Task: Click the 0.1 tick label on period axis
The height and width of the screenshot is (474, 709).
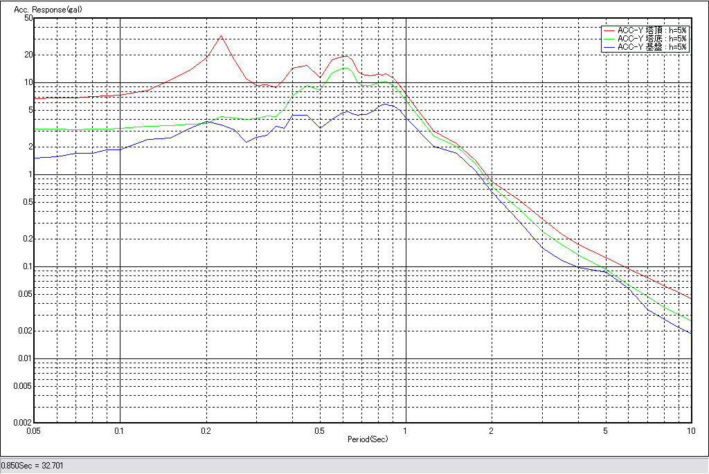Action: click(x=120, y=430)
